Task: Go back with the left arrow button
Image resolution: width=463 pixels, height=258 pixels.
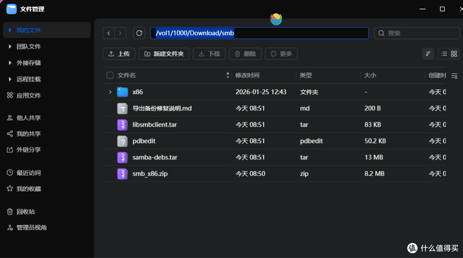Action: tap(108, 33)
